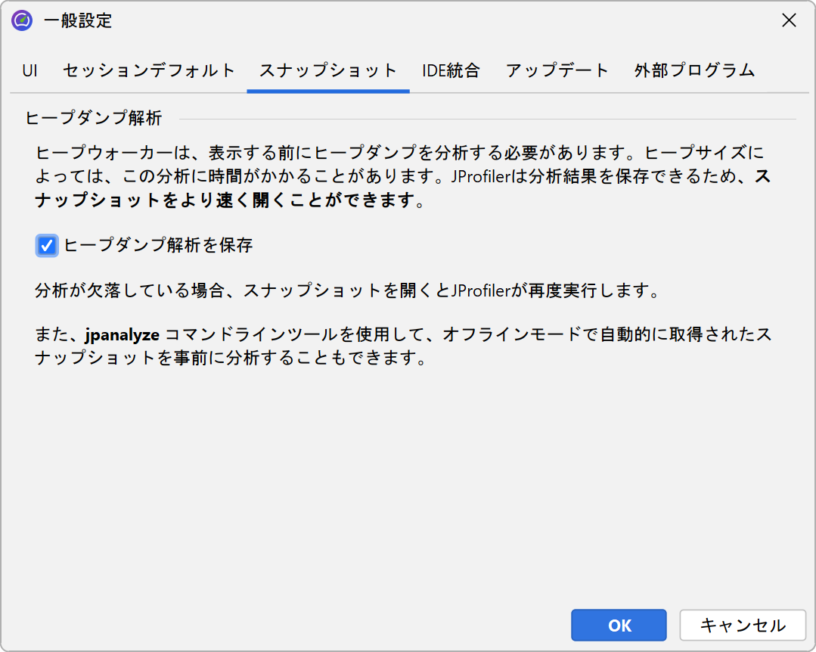Open the アップデート tab

coord(557,71)
